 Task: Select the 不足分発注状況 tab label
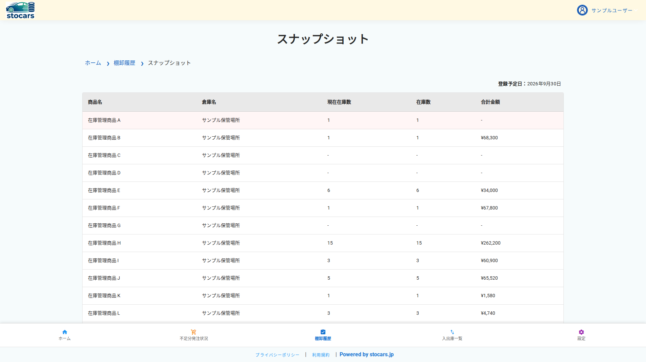click(x=194, y=338)
